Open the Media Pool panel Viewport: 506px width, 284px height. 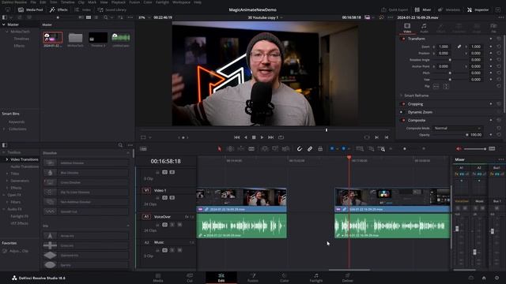click(x=30, y=9)
